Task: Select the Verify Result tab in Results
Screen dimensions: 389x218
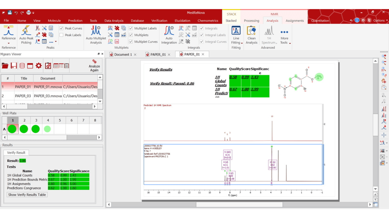Action: click(16, 153)
